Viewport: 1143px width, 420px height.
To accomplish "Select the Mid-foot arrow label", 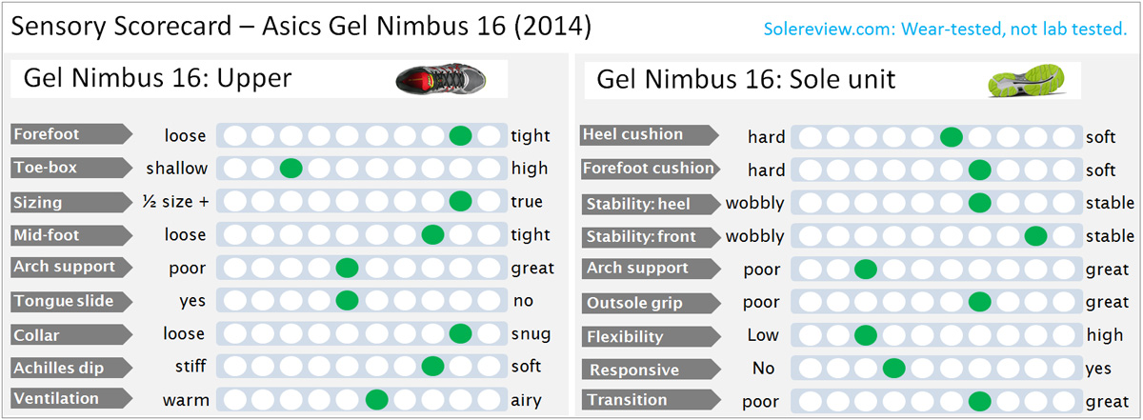I will (70, 234).
